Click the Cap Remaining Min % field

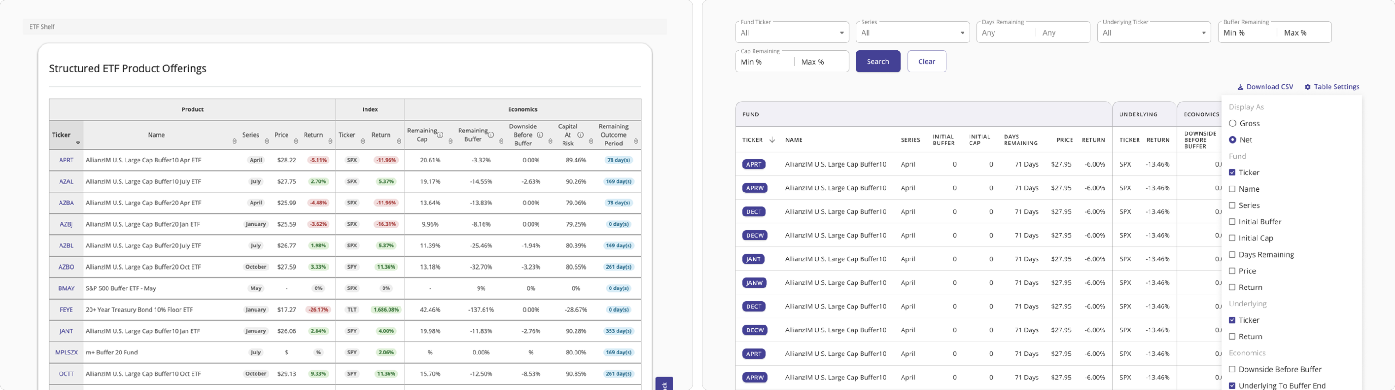click(x=764, y=62)
